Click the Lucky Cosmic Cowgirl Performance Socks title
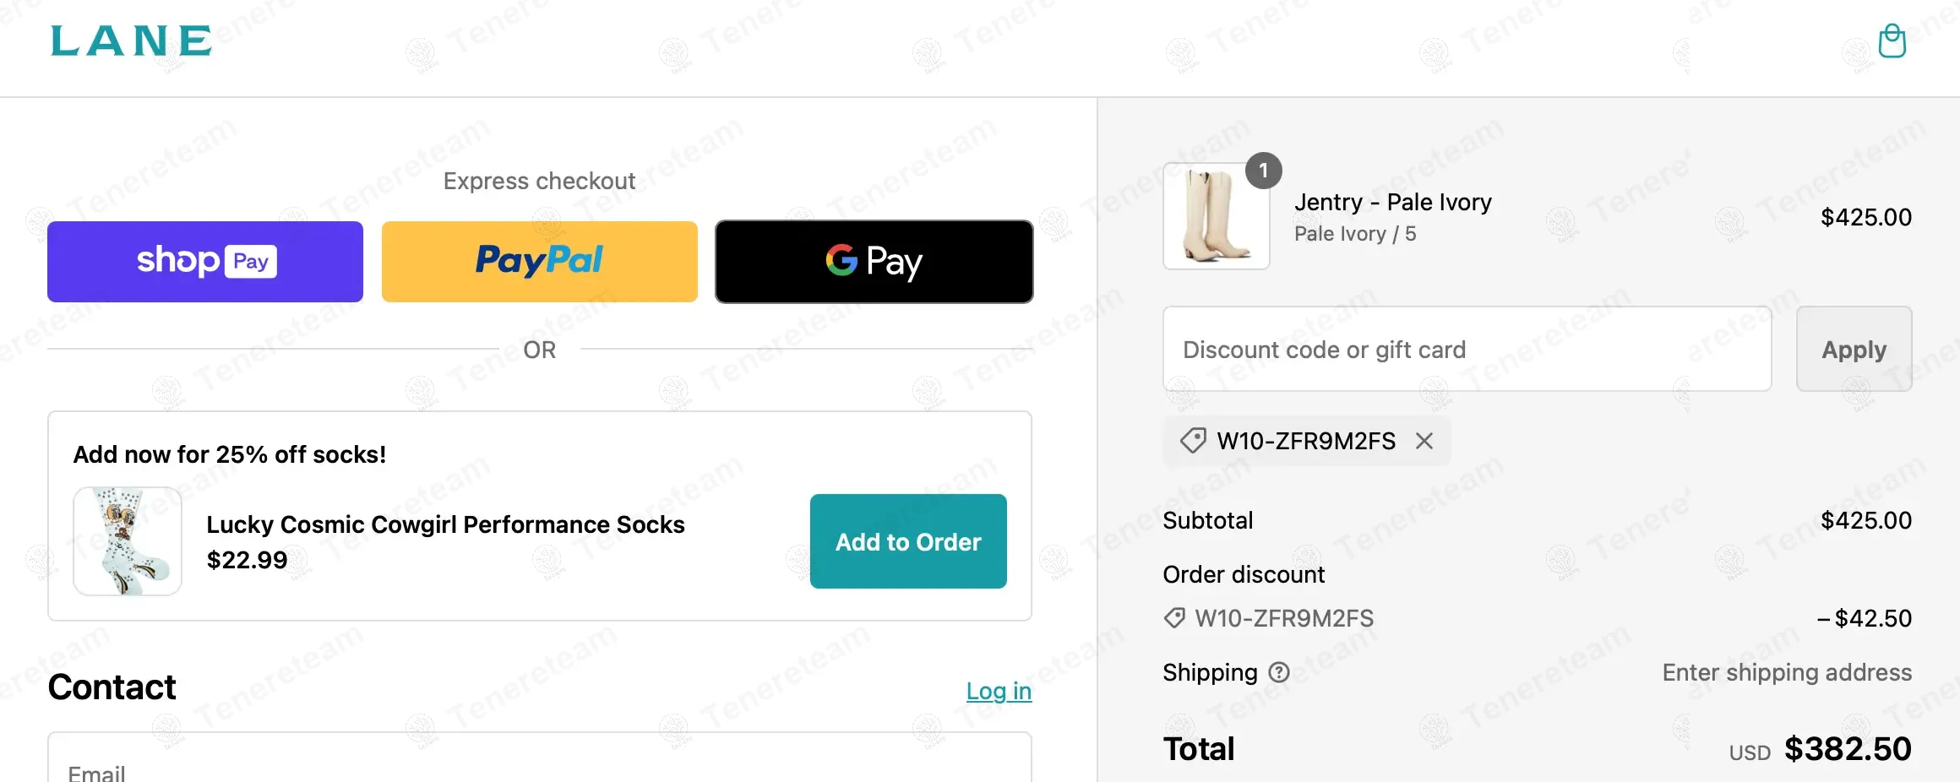The width and height of the screenshot is (1960, 782). [x=445, y=524]
